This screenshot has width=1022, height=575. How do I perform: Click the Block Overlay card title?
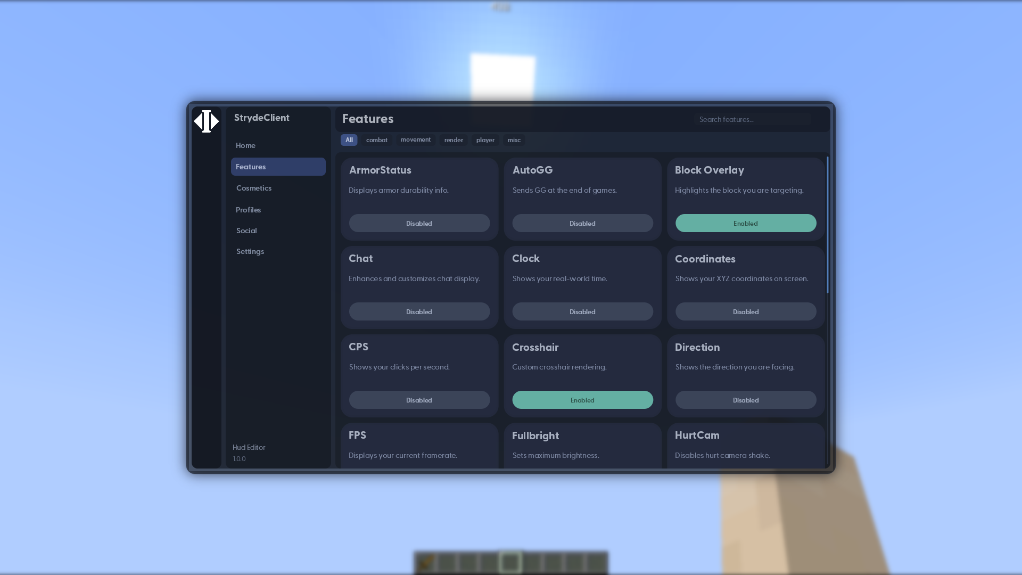710,170
